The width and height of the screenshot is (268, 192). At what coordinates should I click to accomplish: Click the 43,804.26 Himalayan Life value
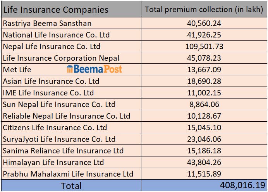click(204, 162)
